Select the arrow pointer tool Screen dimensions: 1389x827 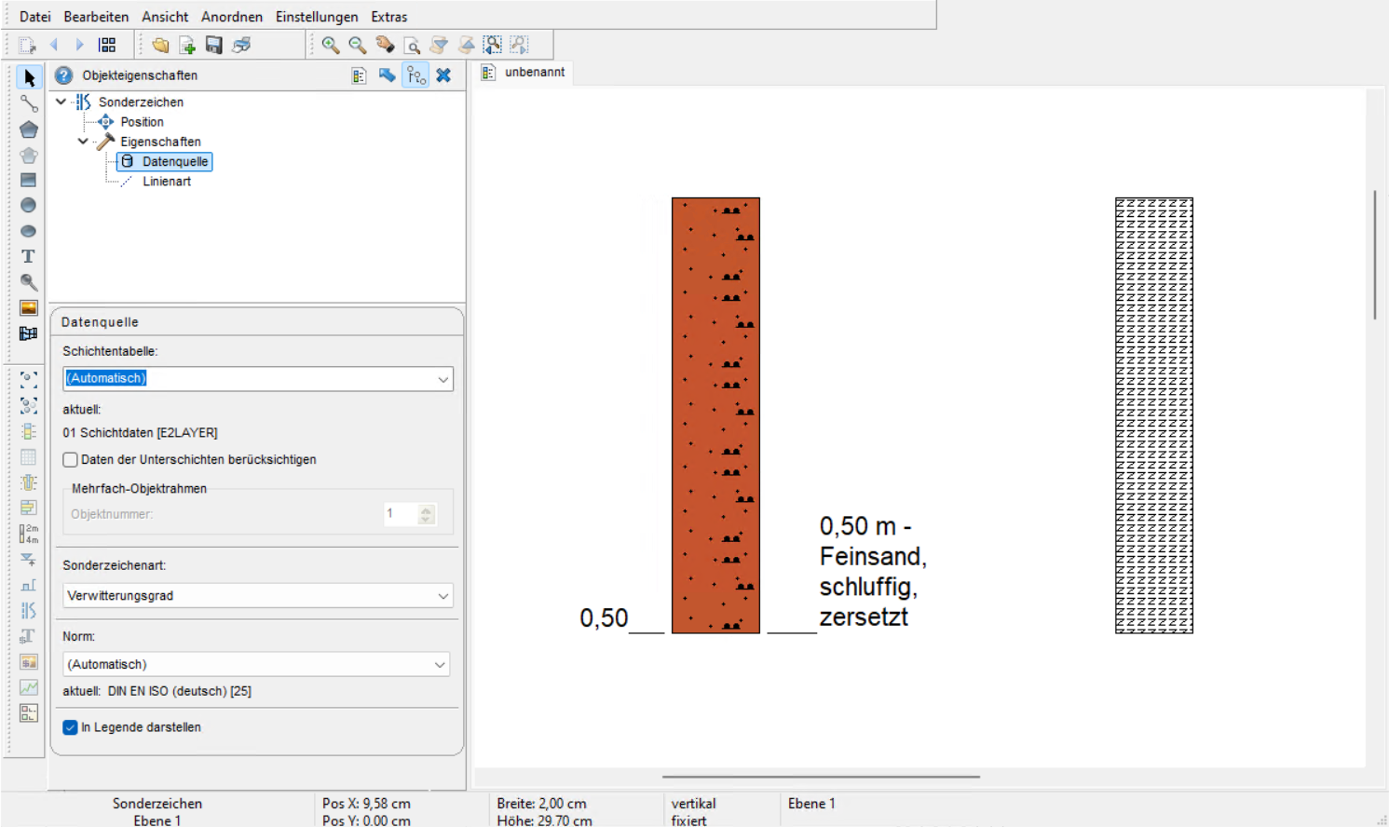pos(29,77)
